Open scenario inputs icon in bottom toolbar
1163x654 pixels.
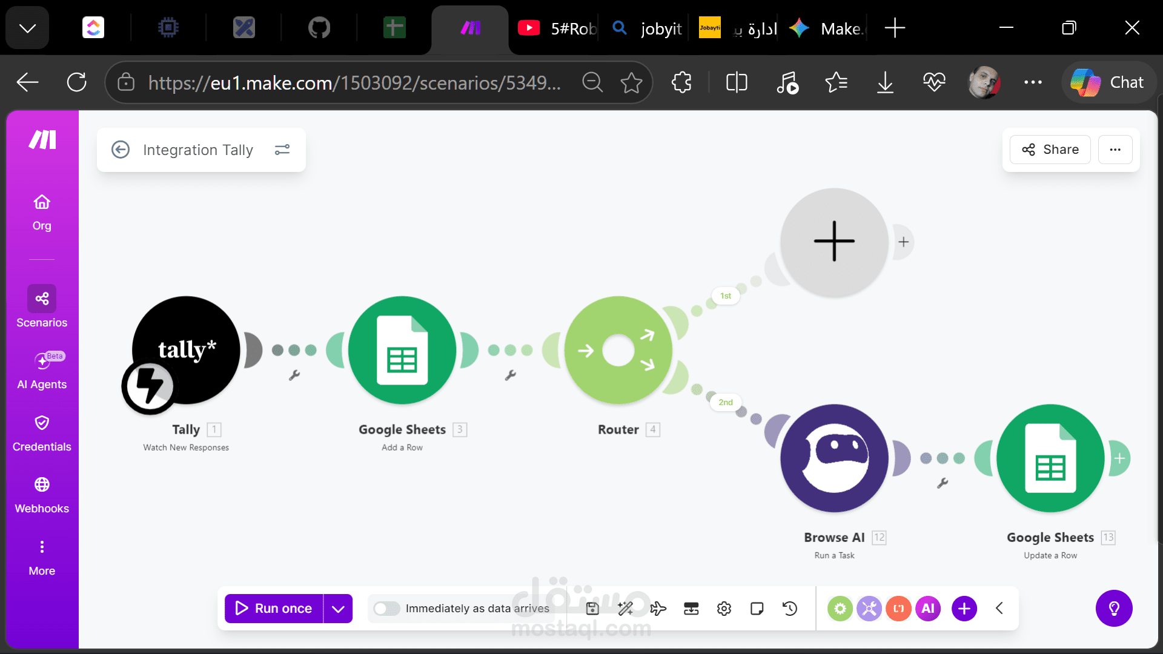coord(691,609)
